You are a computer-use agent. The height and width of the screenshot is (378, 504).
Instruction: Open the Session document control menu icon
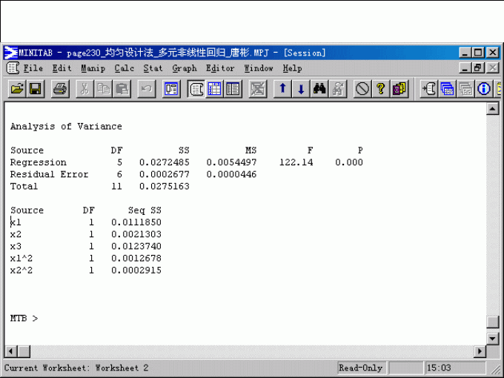pos(13,68)
